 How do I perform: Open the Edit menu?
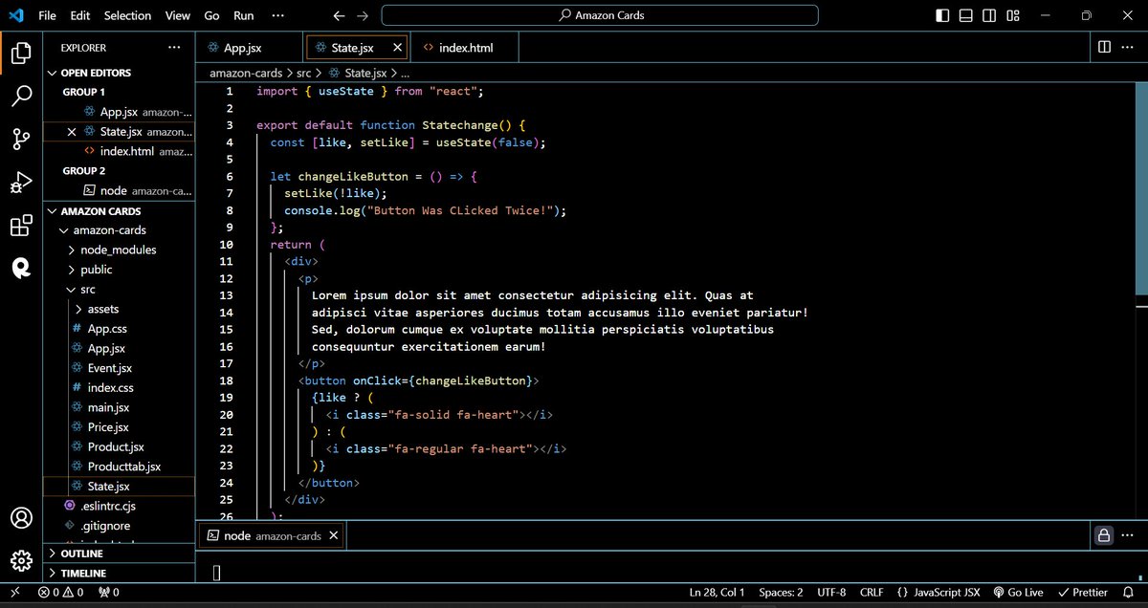(80, 15)
